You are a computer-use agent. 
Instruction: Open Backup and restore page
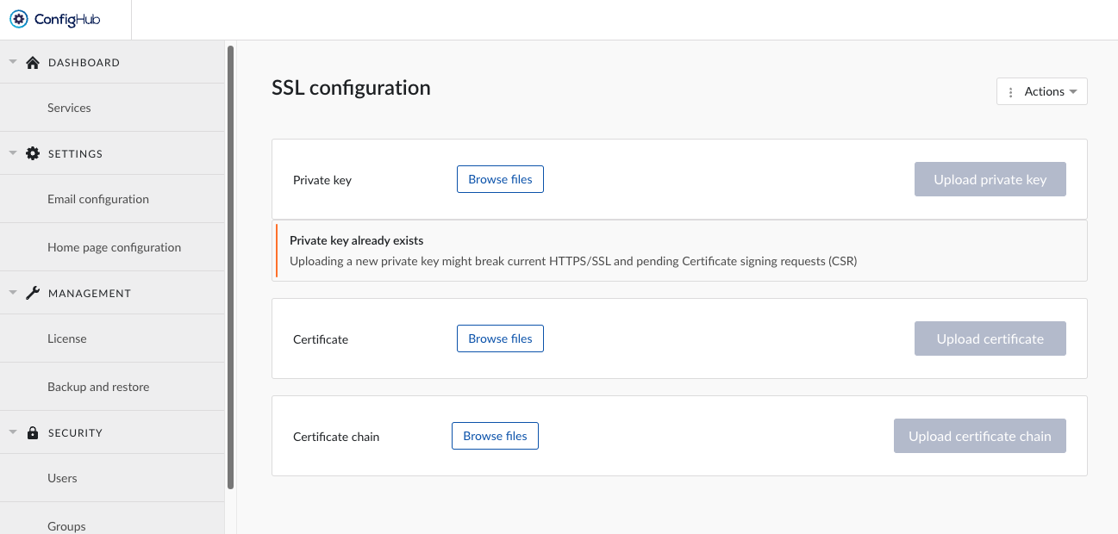click(x=98, y=388)
